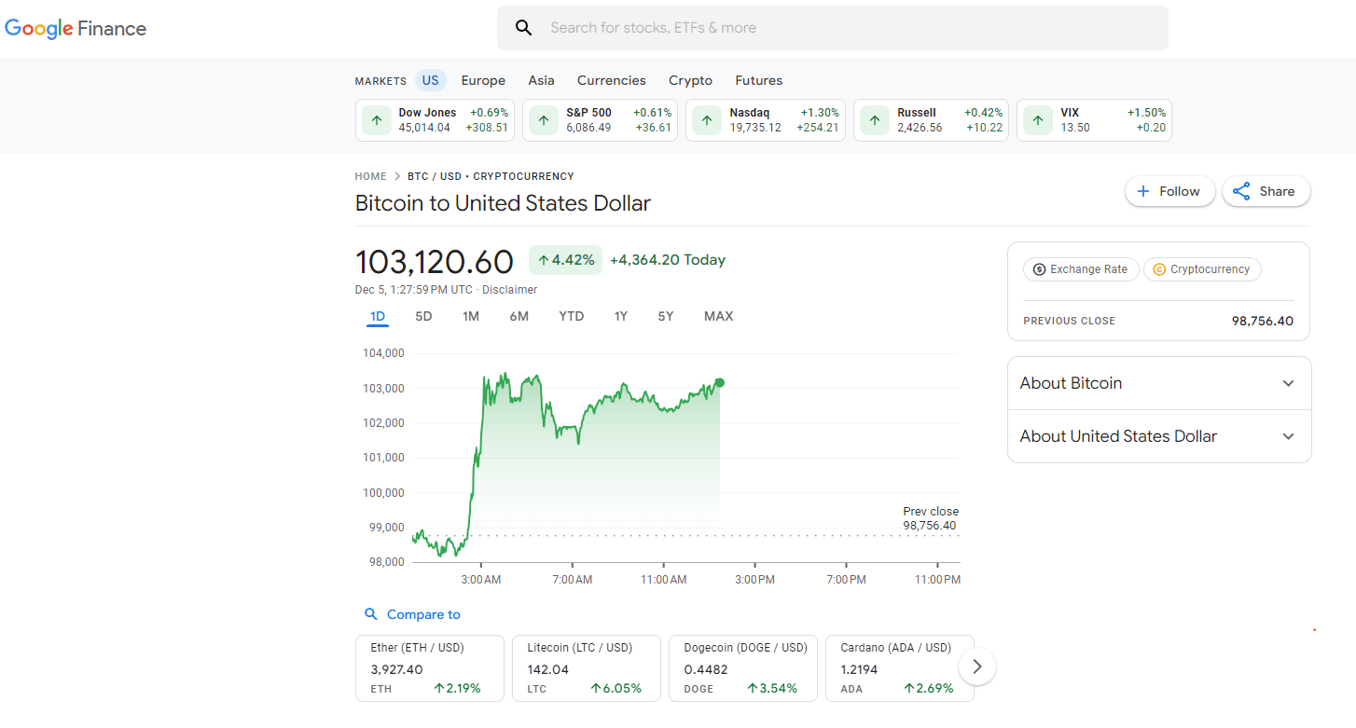The image size is (1356, 728).
Task: Switch to the Currencies markets tab
Action: [611, 80]
